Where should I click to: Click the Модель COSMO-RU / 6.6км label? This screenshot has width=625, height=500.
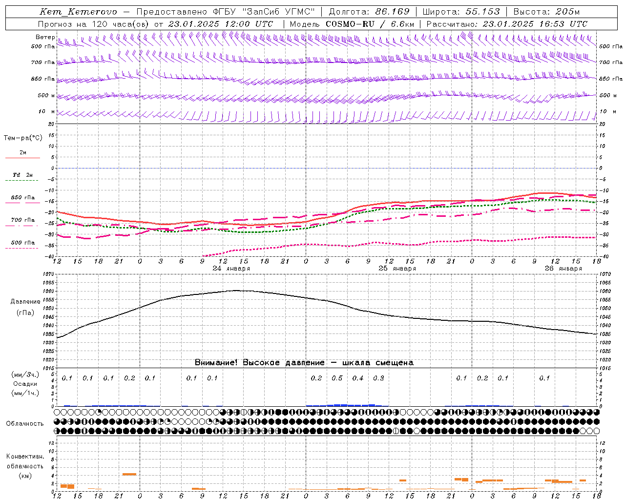(352, 24)
